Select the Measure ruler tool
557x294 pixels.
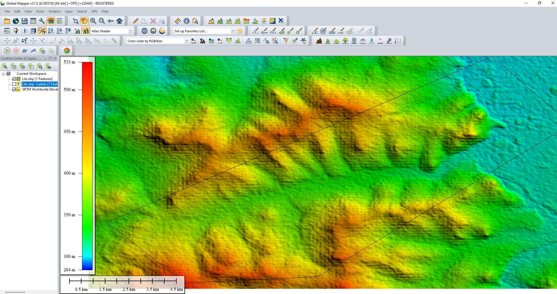178,21
